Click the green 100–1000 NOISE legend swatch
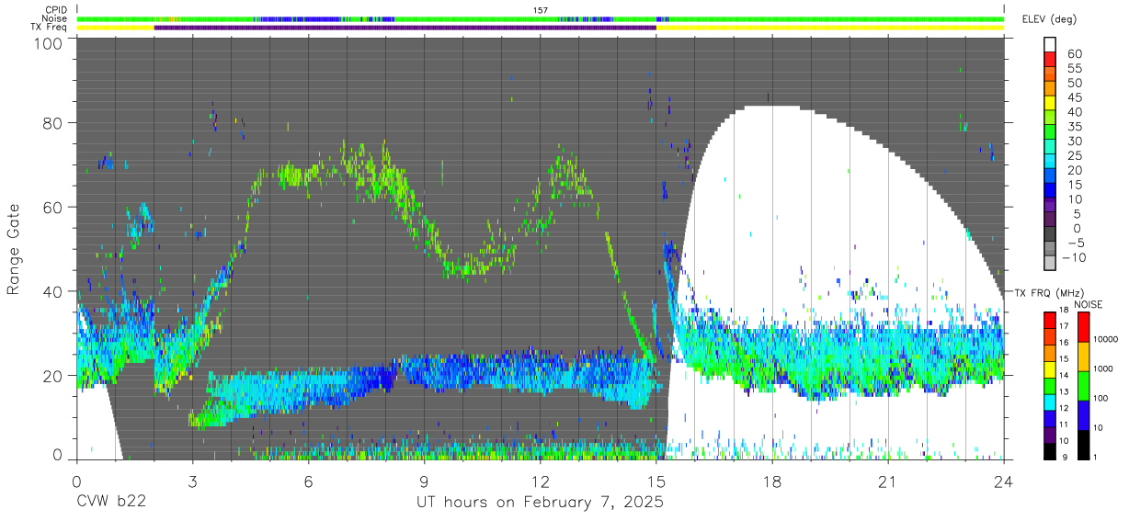The height and width of the screenshot is (521, 1129). (1082, 385)
